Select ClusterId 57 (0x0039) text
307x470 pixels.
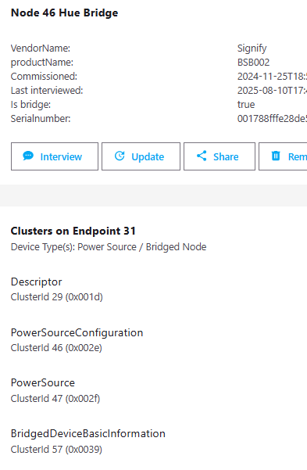click(x=56, y=450)
